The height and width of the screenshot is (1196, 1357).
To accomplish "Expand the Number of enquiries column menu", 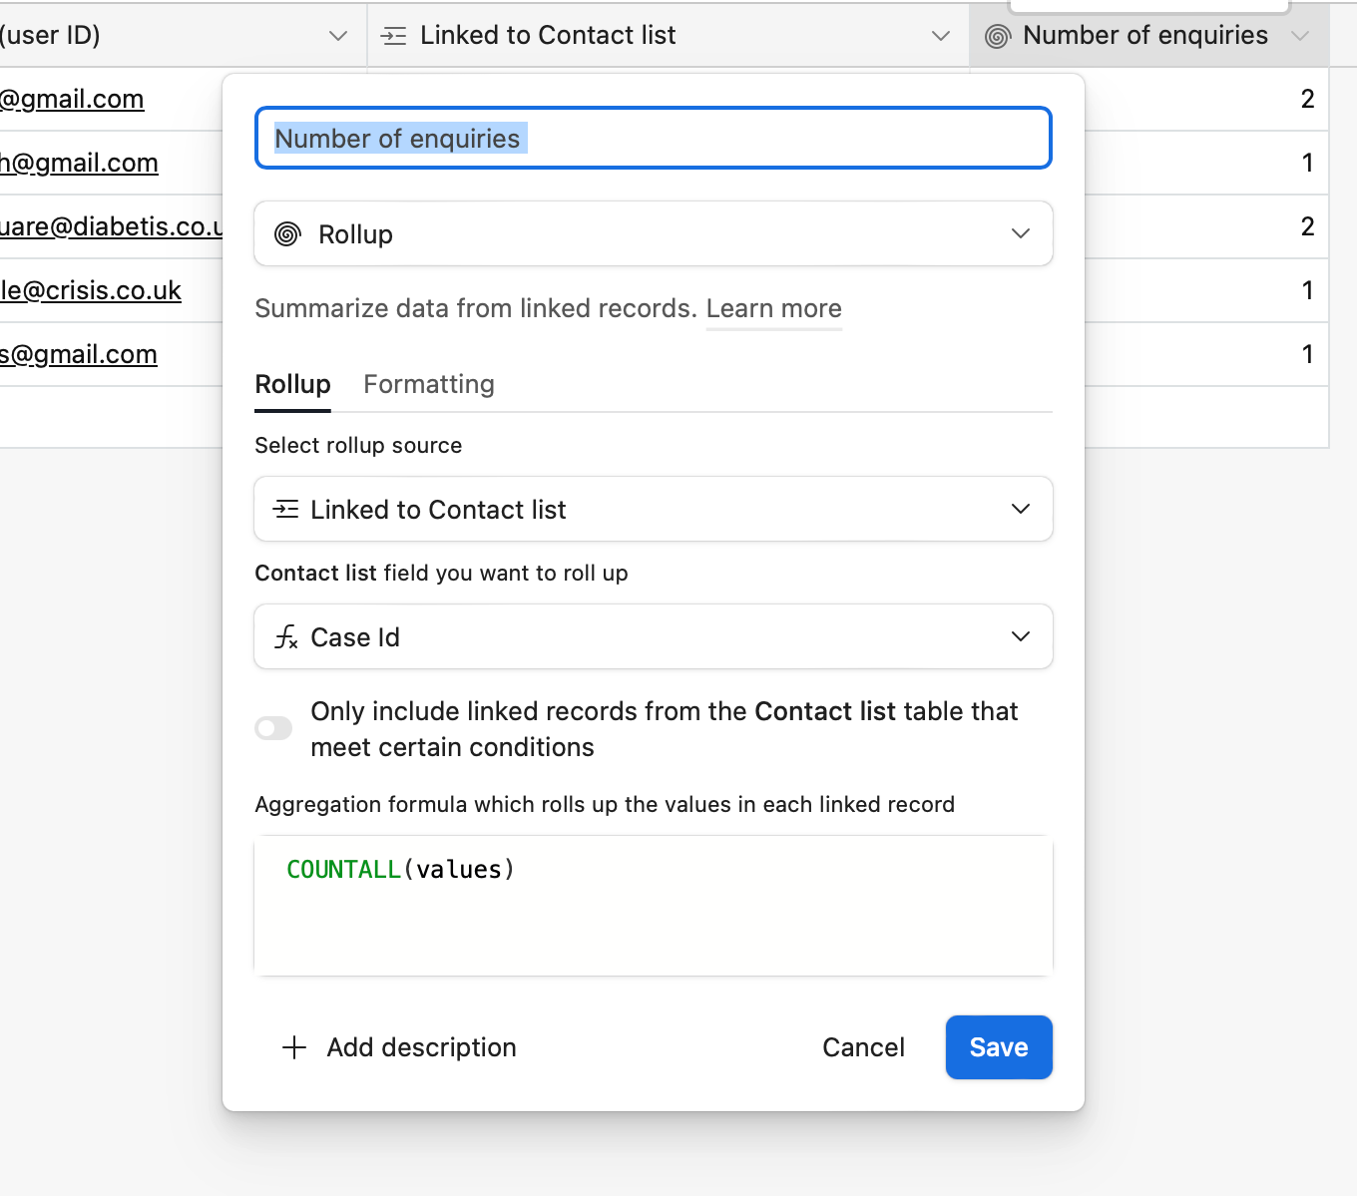I will (1299, 37).
